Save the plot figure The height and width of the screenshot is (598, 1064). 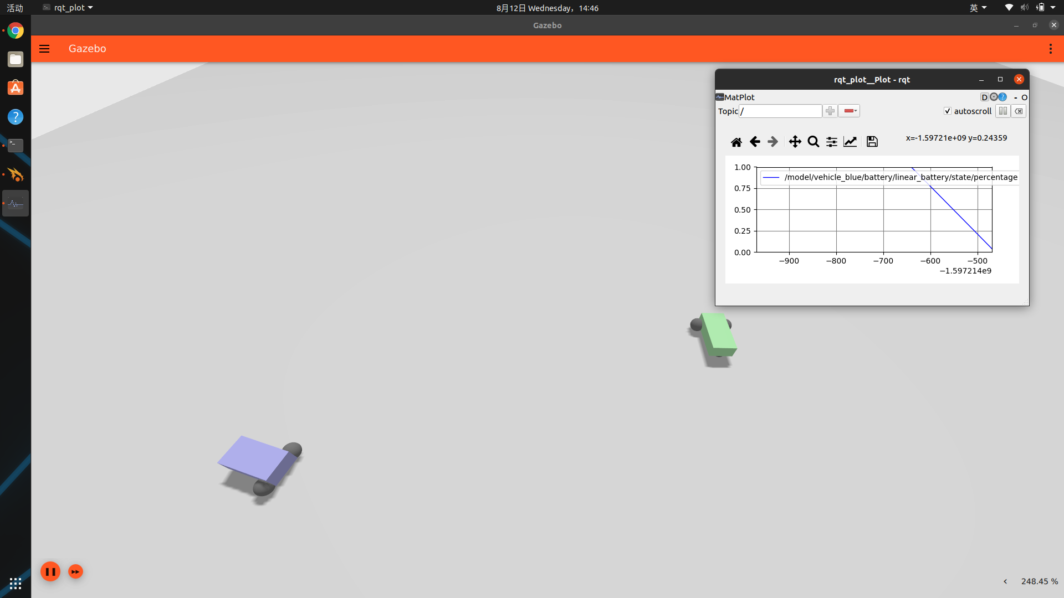[x=871, y=142]
